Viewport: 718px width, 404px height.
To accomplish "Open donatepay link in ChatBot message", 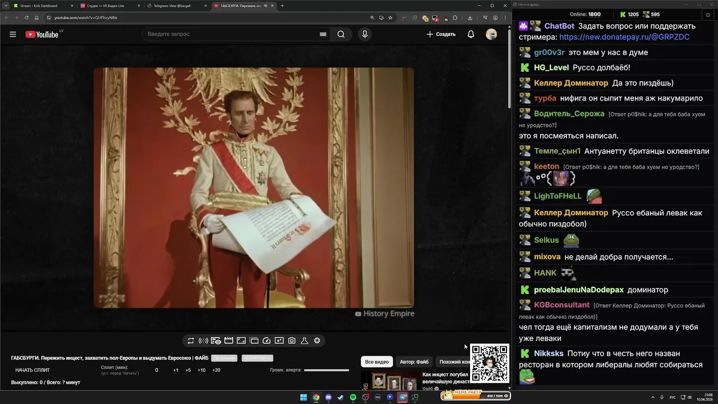I will [x=624, y=37].
